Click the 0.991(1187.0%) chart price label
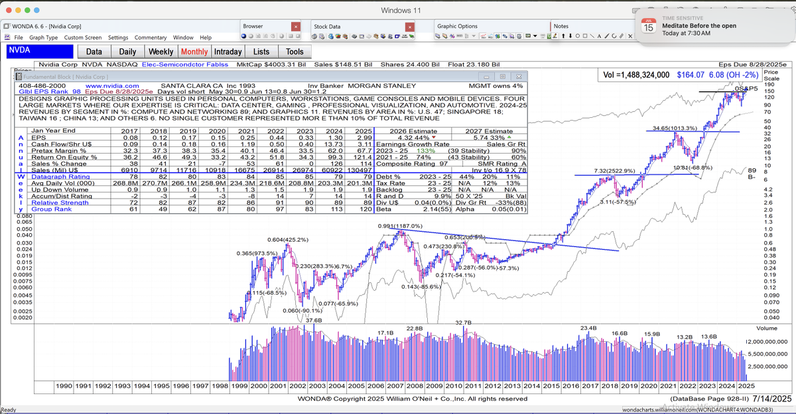Screen dimensions: 796x414 coord(400,226)
